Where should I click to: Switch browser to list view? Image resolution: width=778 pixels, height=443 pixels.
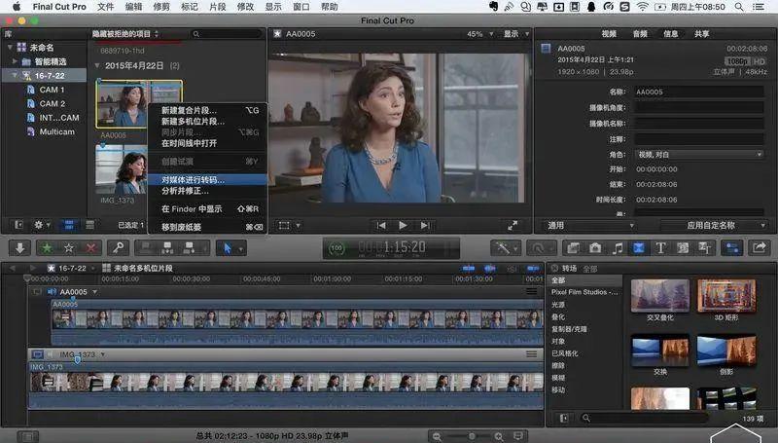[x=89, y=225]
